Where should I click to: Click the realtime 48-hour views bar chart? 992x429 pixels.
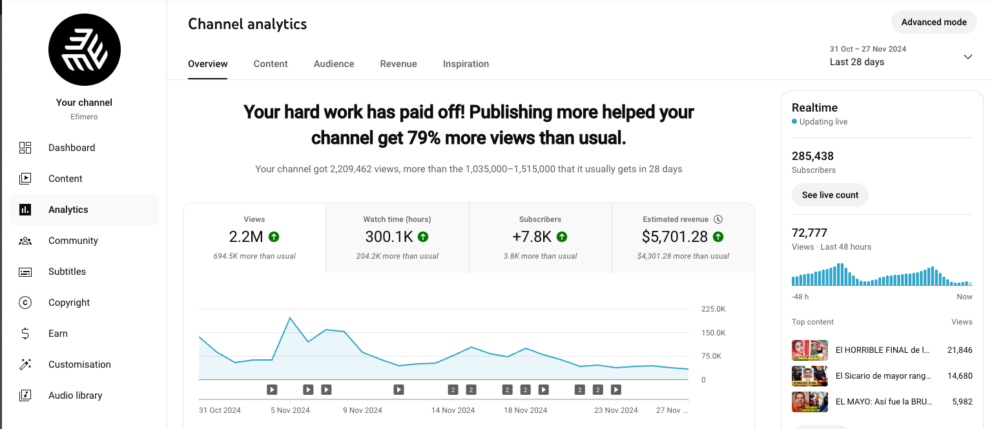(x=882, y=274)
